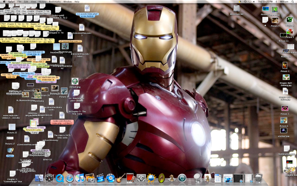Viewport: 297px width, 186px height.
Task: Open the Macintosh HD drive icon
Action: tap(237, 9)
